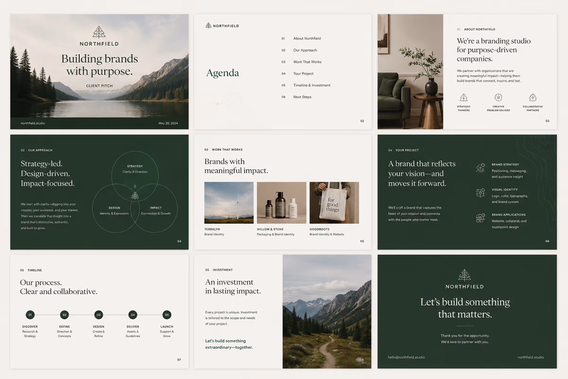The height and width of the screenshot is (379, 568).
Task: Click the interior photo with vase and armchair
Action: pos(410,72)
